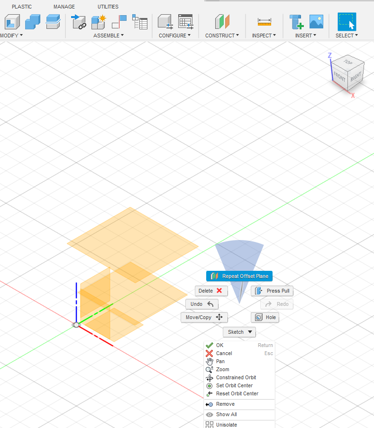The height and width of the screenshot is (428, 374).
Task: Click the Insert Fastener bolt icon
Action: pos(296,22)
